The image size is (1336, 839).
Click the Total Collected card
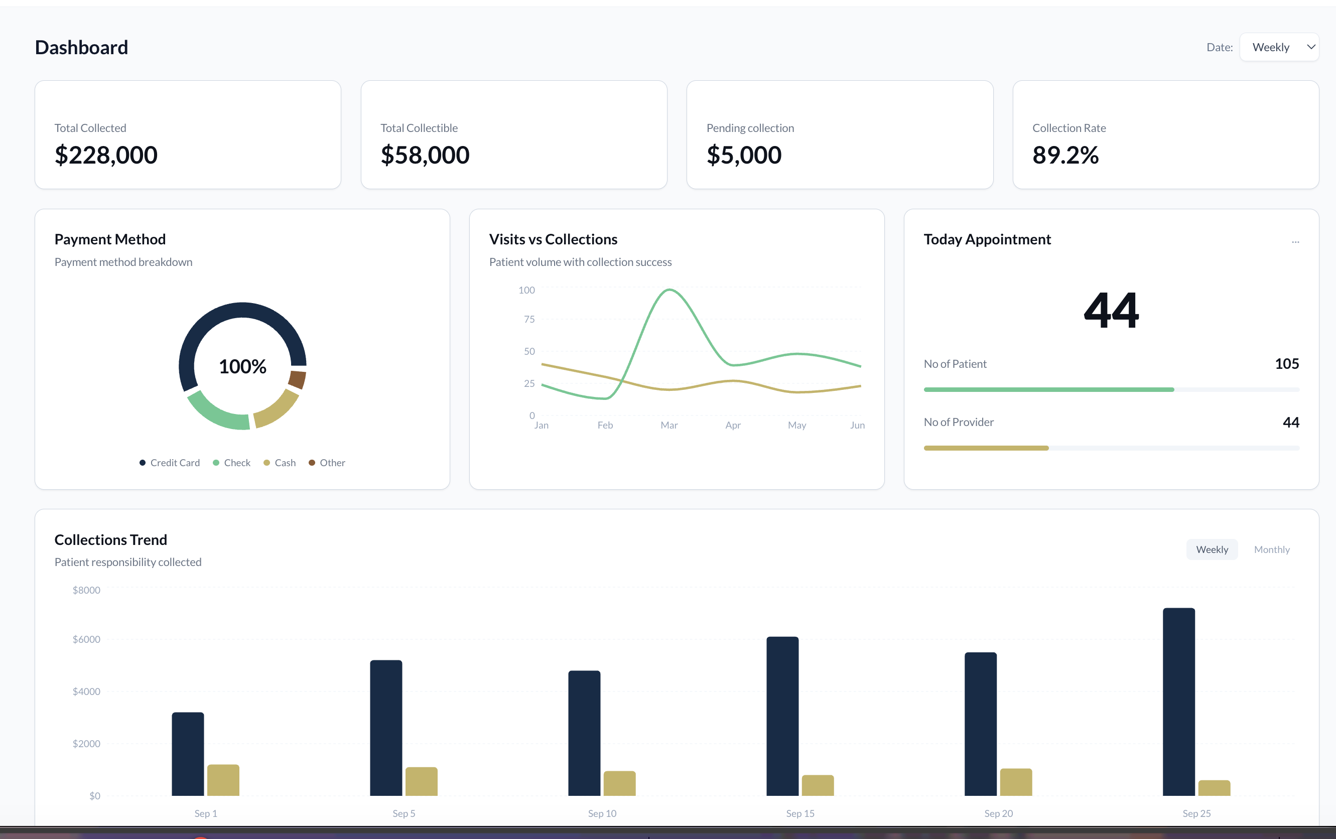(x=188, y=135)
